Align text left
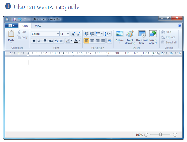This screenshot has width=187, height=142. [x=87, y=41]
